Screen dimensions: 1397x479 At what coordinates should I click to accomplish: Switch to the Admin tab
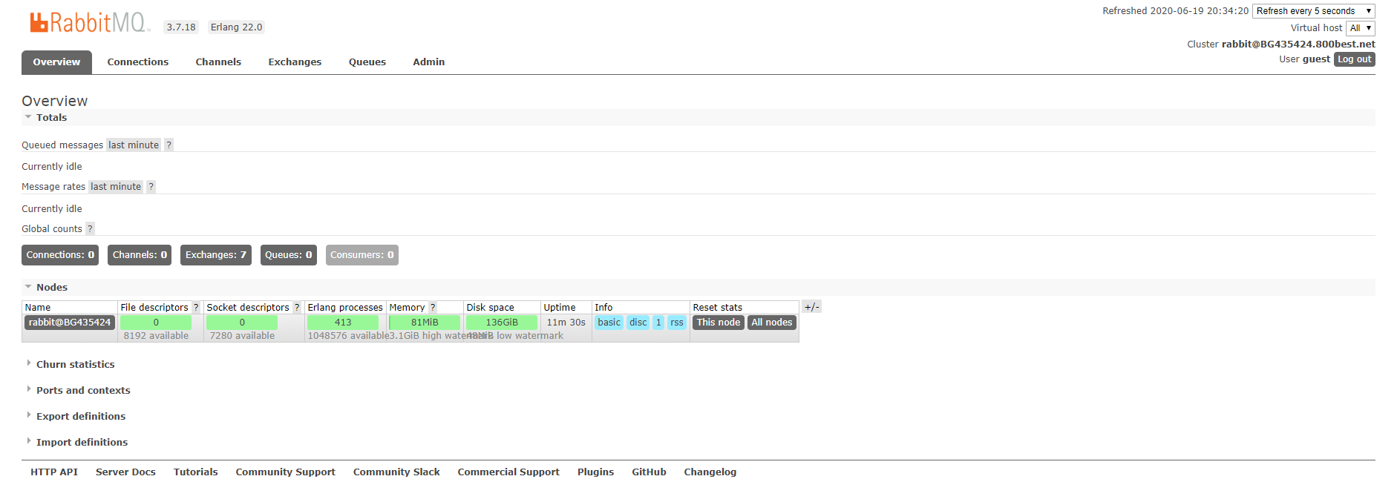pyautogui.click(x=429, y=62)
